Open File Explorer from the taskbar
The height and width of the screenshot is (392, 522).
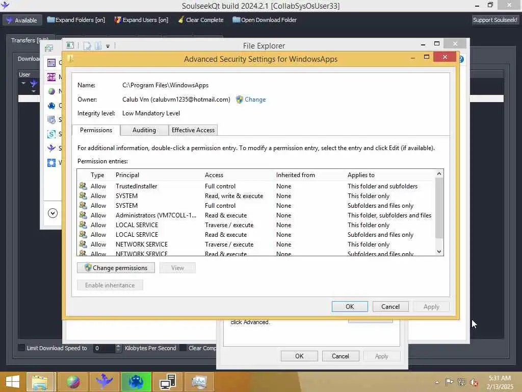40,382
